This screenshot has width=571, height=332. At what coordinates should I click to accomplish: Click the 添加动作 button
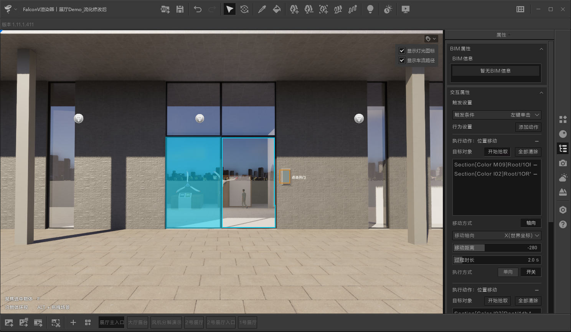tap(528, 127)
